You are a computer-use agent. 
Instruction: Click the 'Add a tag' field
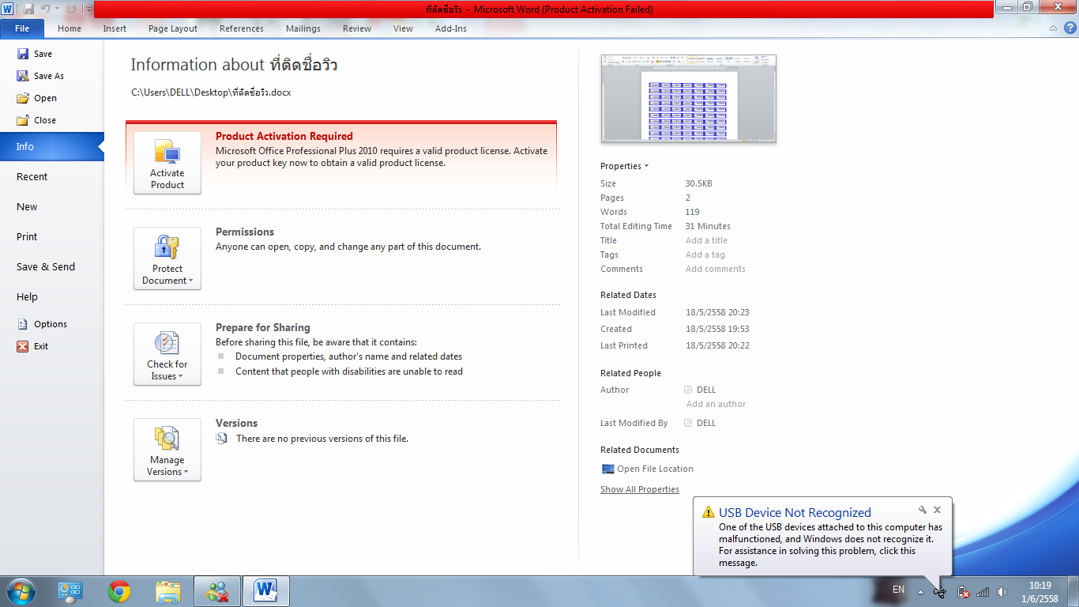coord(705,254)
